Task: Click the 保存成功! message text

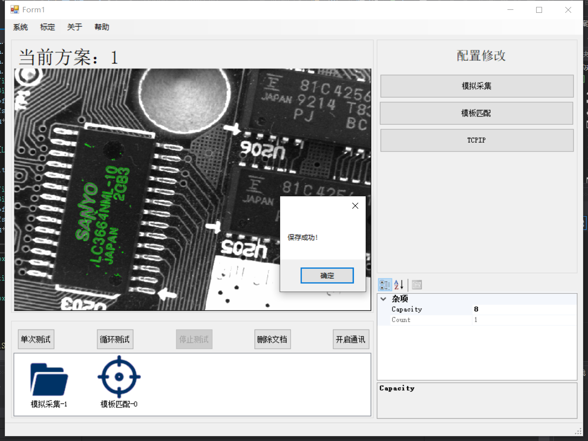Action: [x=302, y=237]
